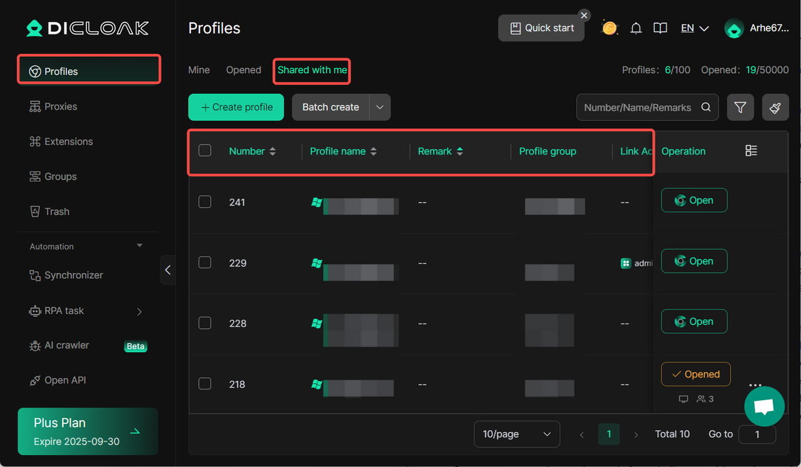801x467 pixels.
Task: Open the Extensions sidebar section
Action: tap(61, 141)
